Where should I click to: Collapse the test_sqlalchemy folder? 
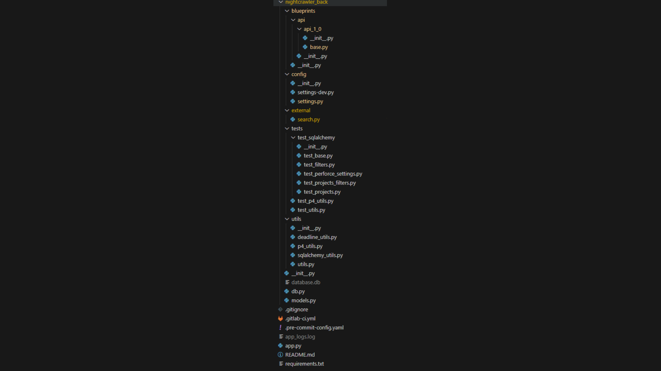point(293,137)
